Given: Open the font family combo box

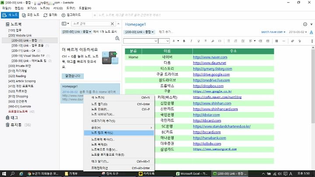Looking at the screenshot, I should (x=140, y=41).
